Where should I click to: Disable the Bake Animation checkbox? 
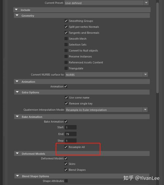point(66,121)
